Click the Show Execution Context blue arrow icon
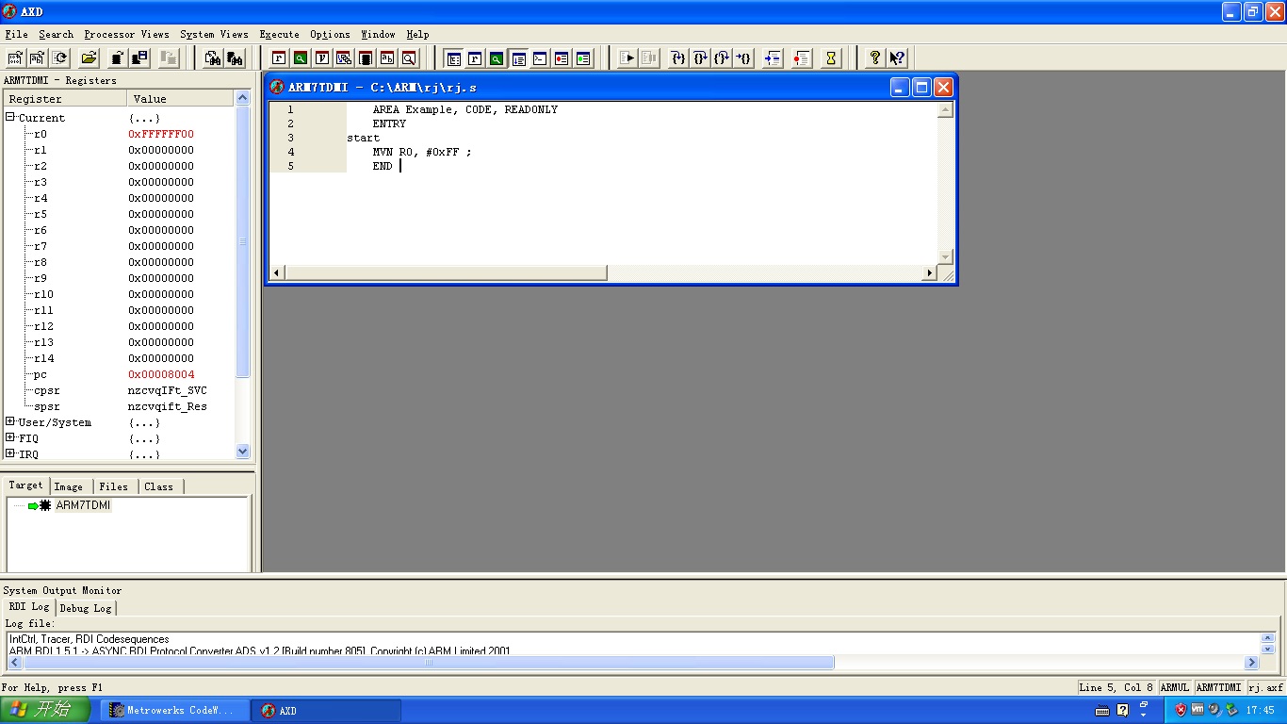Screen dimensions: 1287x724 point(773,58)
